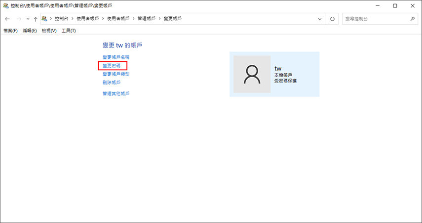
Task: Maximize the control panel window
Action: pyautogui.click(x=395, y=5)
